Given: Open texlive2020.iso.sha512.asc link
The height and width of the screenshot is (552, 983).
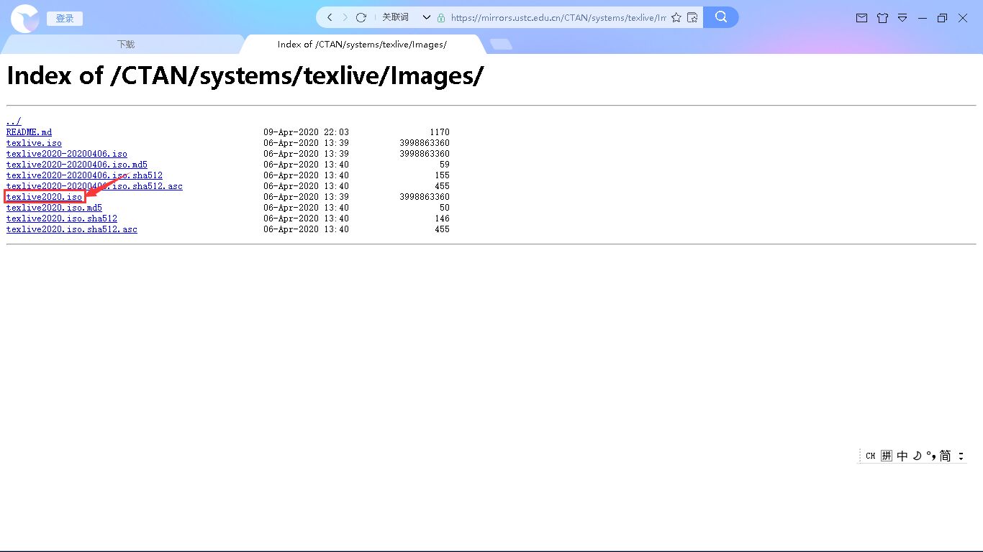Looking at the screenshot, I should (x=72, y=229).
